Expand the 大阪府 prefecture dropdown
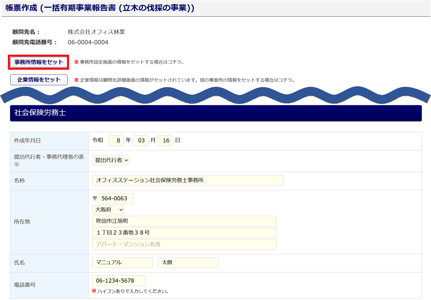 (108, 210)
